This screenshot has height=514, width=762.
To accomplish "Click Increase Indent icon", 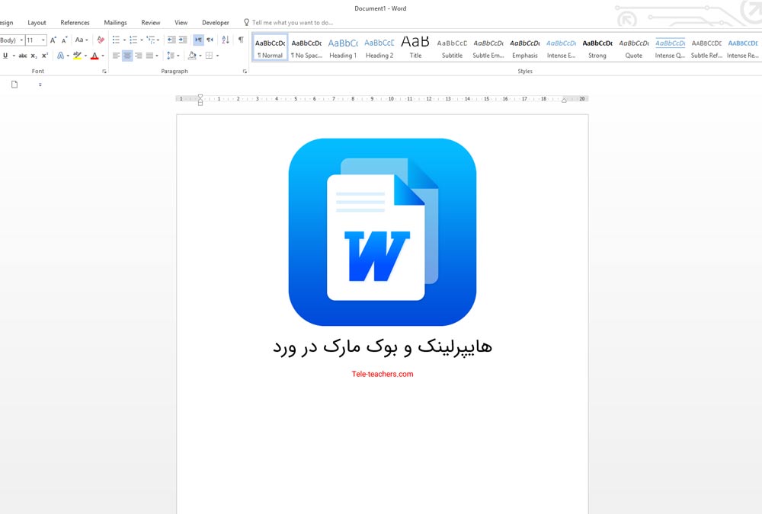I will [x=183, y=40].
